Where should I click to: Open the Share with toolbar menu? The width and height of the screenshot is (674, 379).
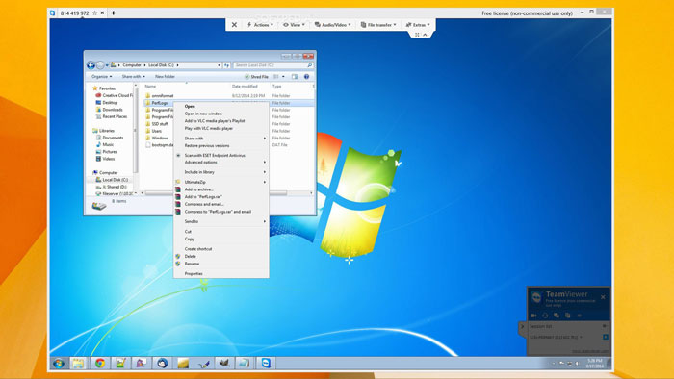coord(133,76)
